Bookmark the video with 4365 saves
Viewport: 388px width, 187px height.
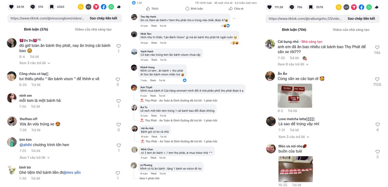pyautogui.click(x=51, y=7)
